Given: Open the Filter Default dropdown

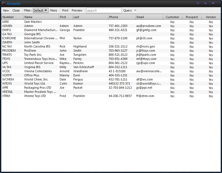Looking at the screenshot, I should [41, 10].
